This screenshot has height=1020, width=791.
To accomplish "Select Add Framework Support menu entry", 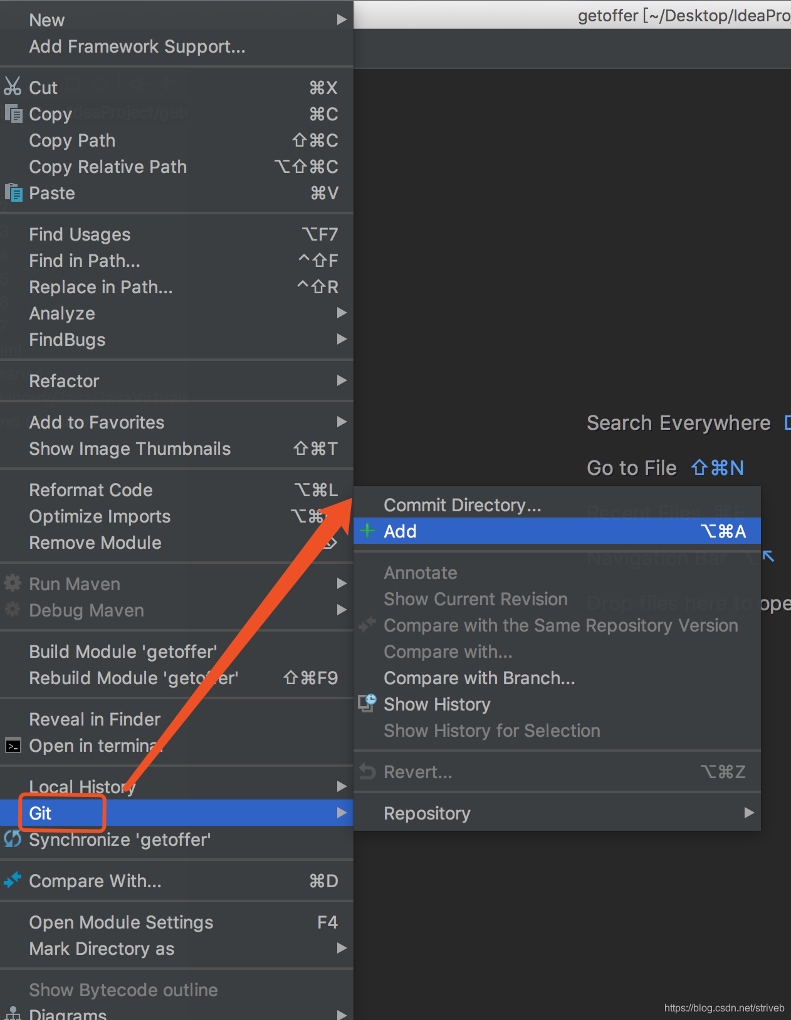I will pyautogui.click(x=177, y=46).
